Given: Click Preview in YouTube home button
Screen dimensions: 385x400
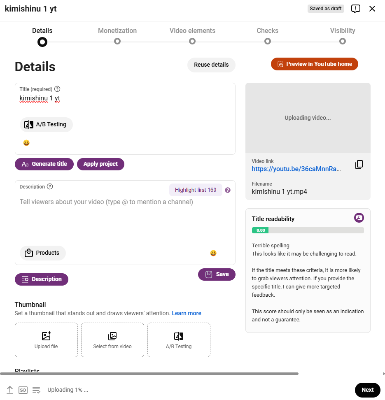Looking at the screenshot, I should [314, 64].
